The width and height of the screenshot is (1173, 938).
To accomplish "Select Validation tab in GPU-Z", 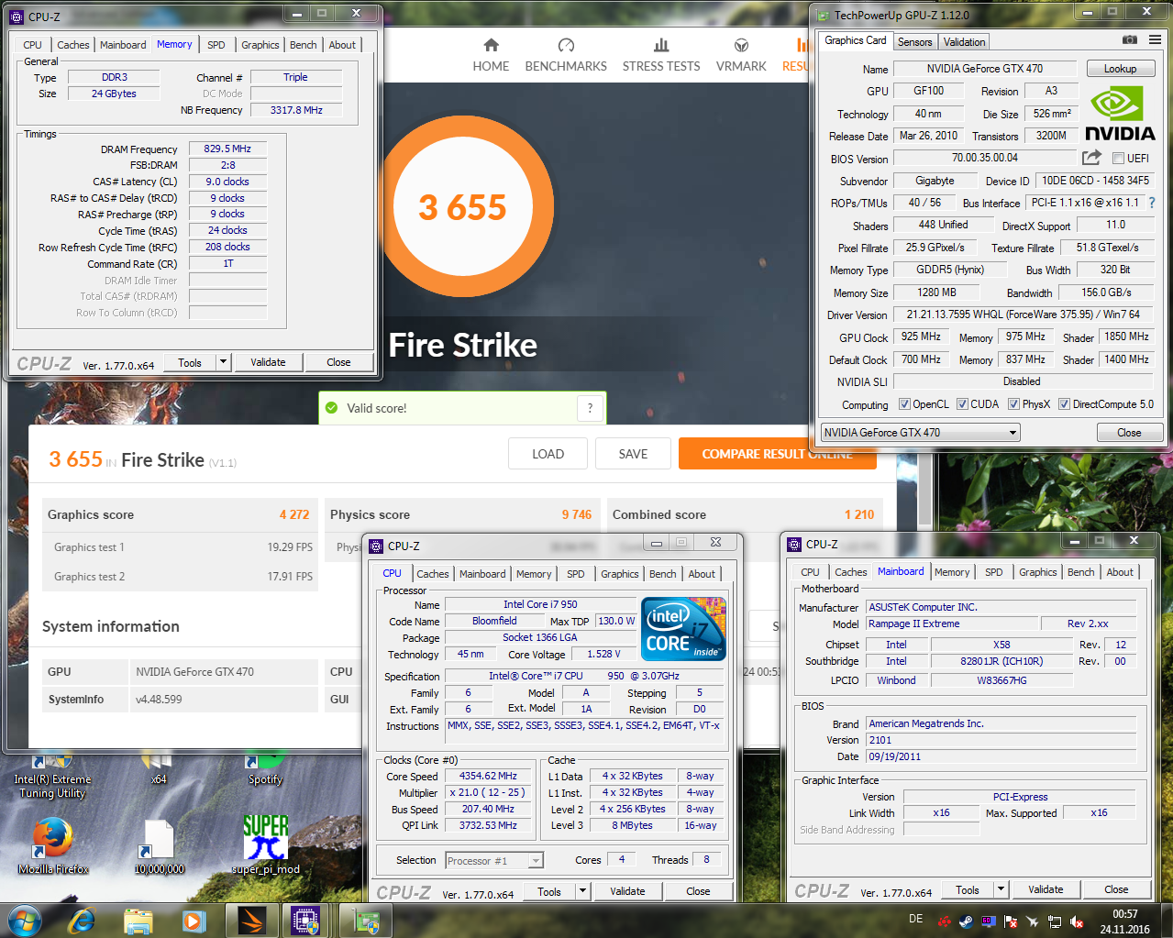I will tap(964, 42).
